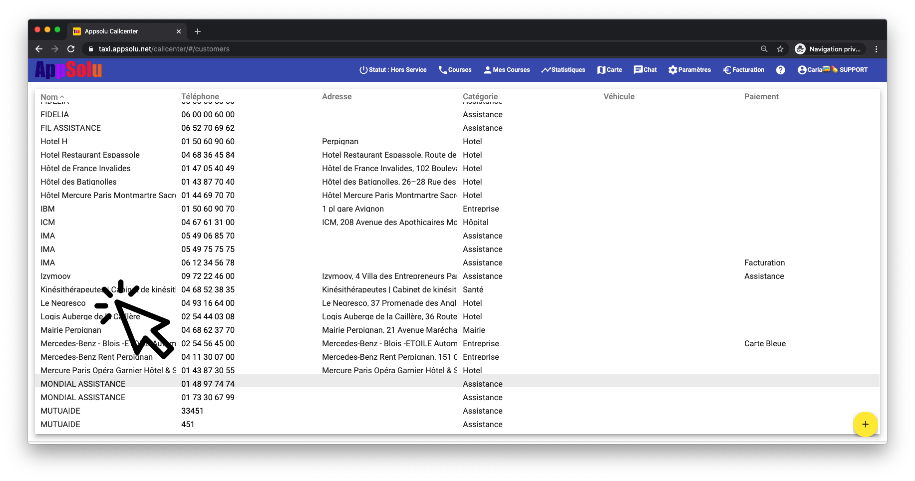Open Courses via the phone icon
This screenshot has height=481, width=915.
(442, 70)
